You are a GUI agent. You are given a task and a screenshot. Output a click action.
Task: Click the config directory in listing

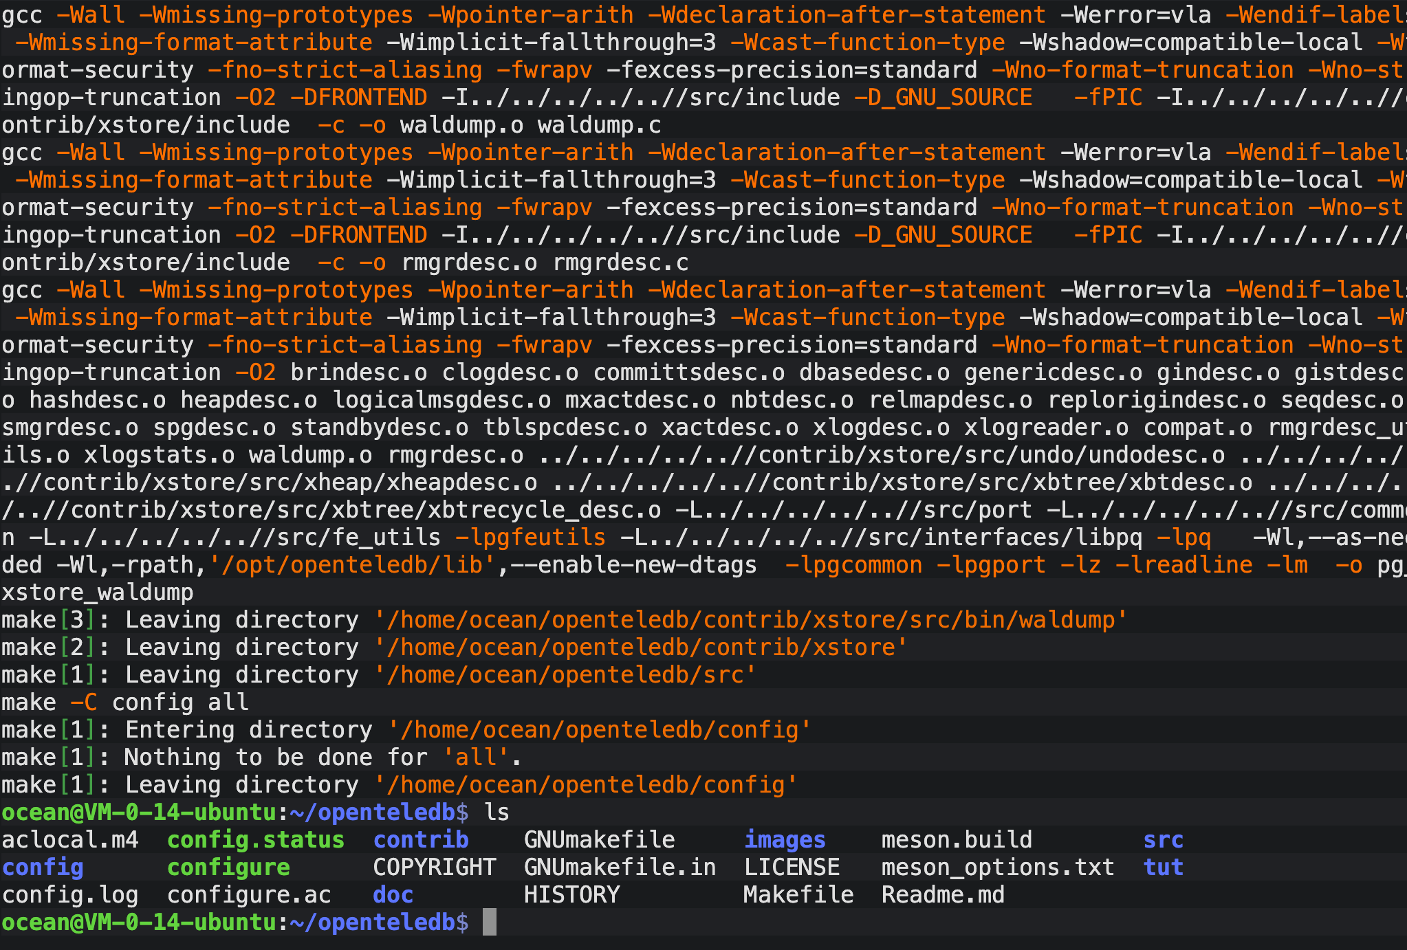43,867
